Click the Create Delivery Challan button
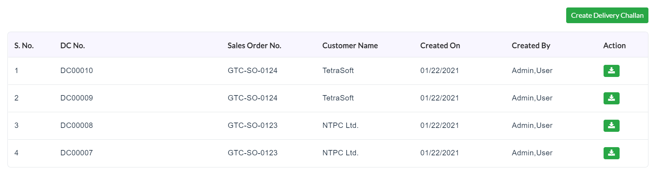This screenshot has width=652, height=171. [607, 15]
